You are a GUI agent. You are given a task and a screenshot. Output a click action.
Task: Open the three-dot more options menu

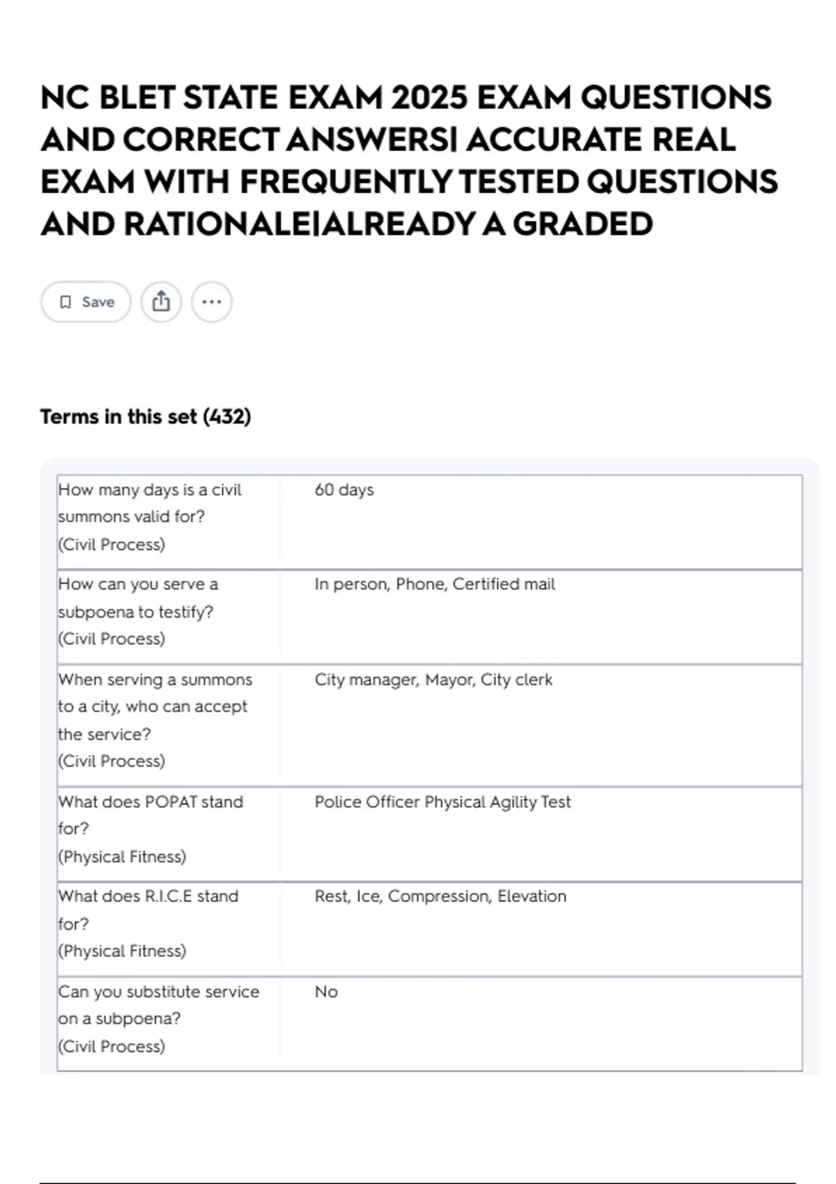[211, 302]
